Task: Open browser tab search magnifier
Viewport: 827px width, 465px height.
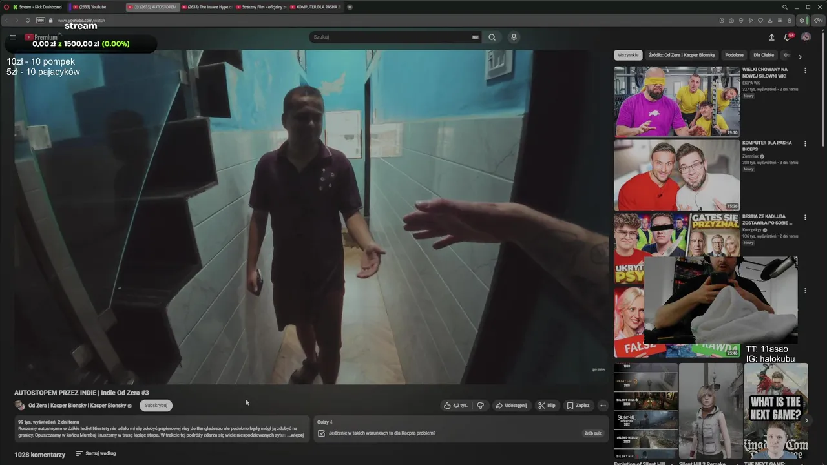Action: [x=785, y=7]
